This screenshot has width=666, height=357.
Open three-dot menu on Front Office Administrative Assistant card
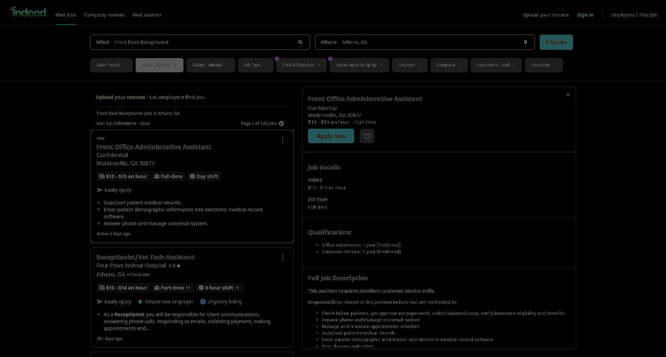(x=283, y=140)
